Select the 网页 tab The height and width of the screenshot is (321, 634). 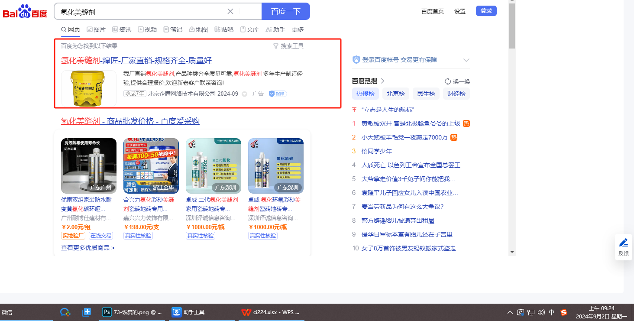coord(71,29)
